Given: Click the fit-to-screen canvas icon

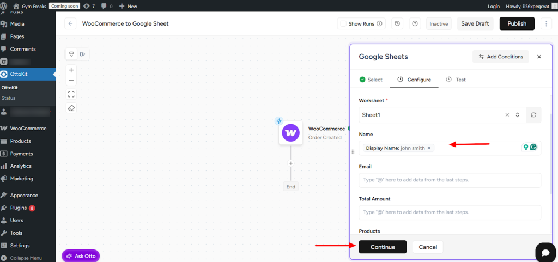Looking at the screenshot, I should (x=71, y=94).
